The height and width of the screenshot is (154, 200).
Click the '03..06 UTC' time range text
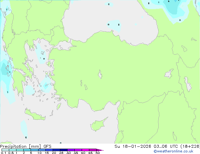166,146
